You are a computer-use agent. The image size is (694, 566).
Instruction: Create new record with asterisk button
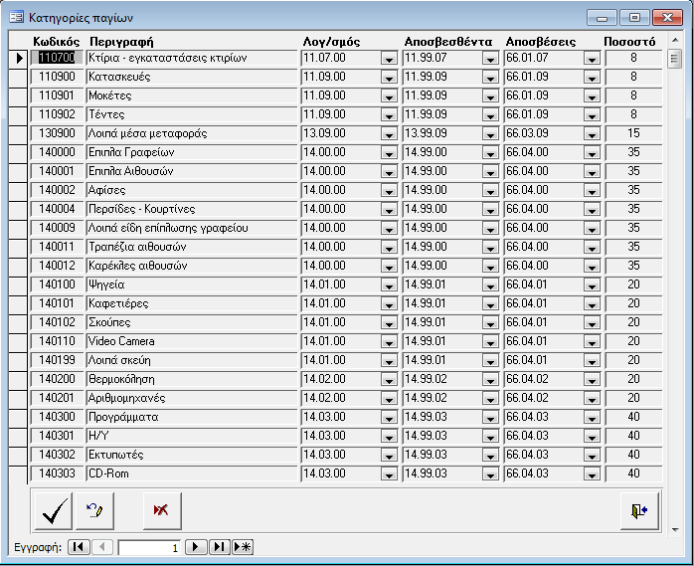[x=242, y=547]
